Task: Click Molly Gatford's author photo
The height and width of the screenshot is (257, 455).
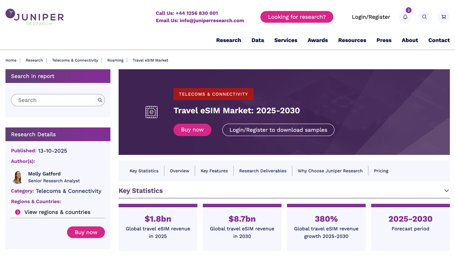Action: pyautogui.click(x=18, y=177)
